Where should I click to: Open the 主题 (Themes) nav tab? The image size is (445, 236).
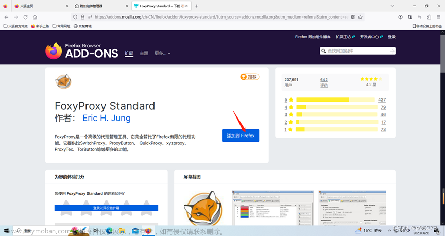pyautogui.click(x=144, y=53)
